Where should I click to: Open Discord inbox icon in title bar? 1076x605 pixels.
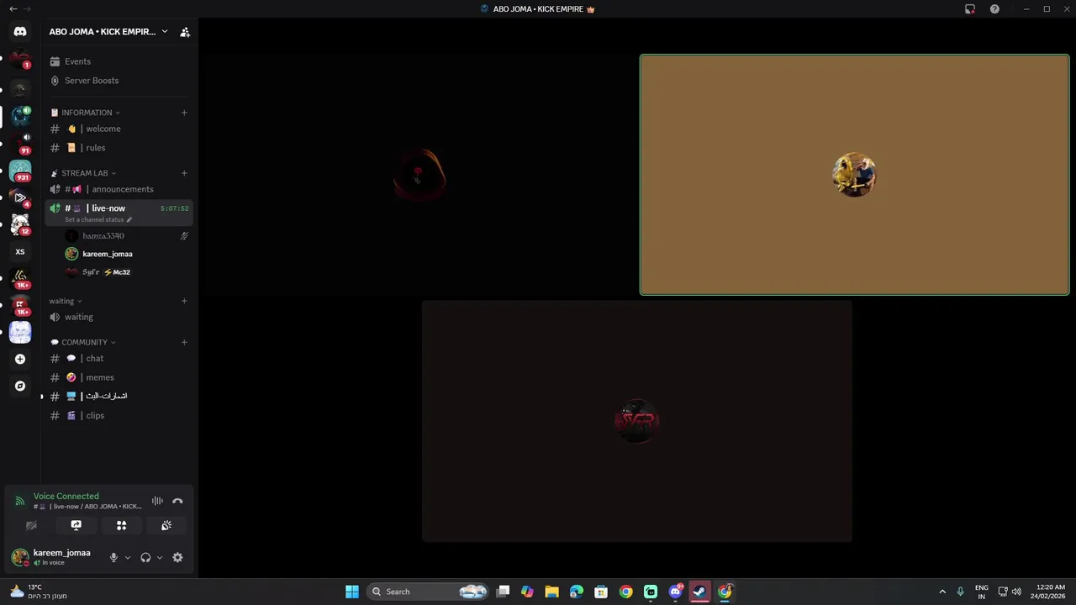pos(970,9)
